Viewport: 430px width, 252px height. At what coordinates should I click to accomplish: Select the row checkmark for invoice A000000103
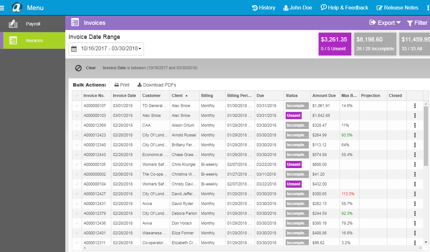point(77,116)
